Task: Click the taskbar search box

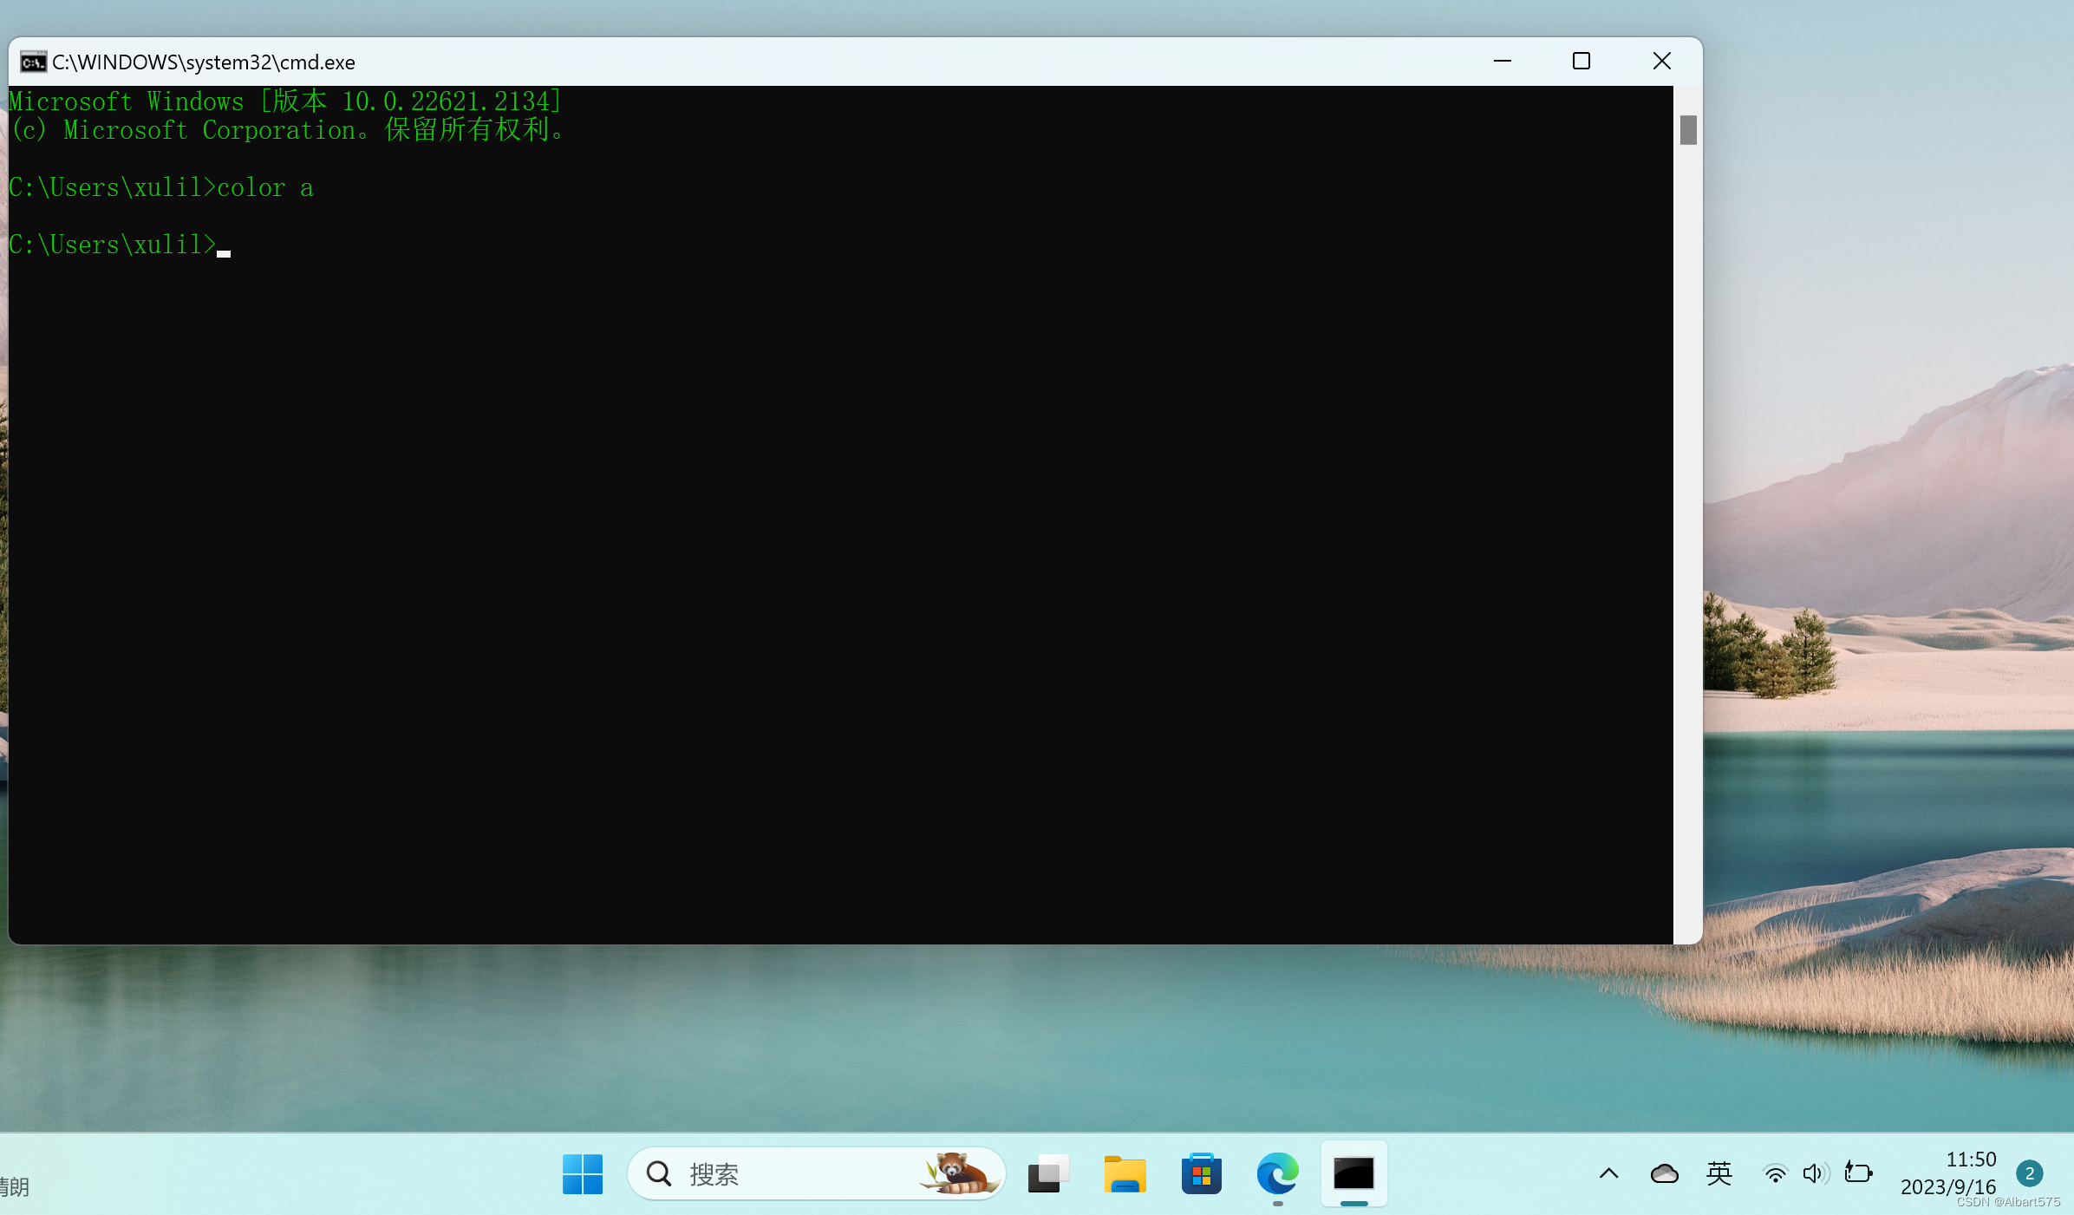Action: [x=780, y=1173]
